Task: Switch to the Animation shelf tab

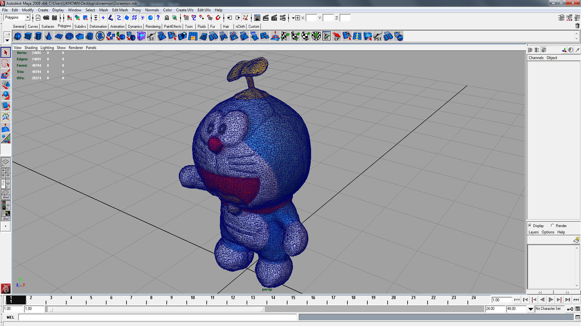Action: pyautogui.click(x=117, y=27)
